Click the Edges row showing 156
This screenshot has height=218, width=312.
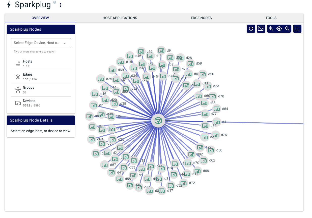tap(41, 77)
